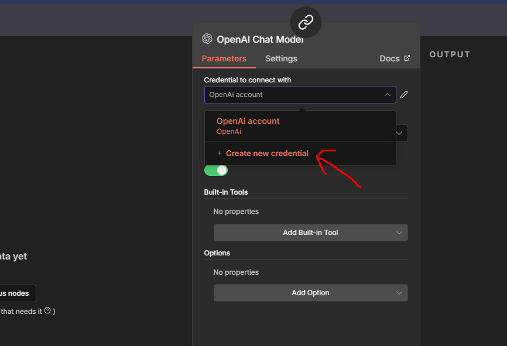
Task: Edit the credential using the pencil icon
Action: 404,94
